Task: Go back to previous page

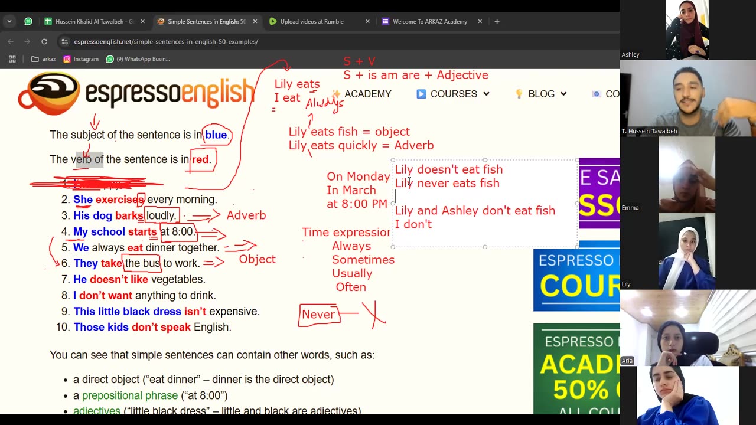Action: [11, 41]
